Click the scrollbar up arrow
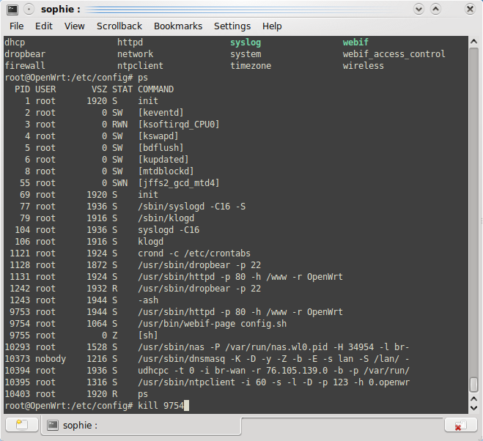 click(x=474, y=42)
